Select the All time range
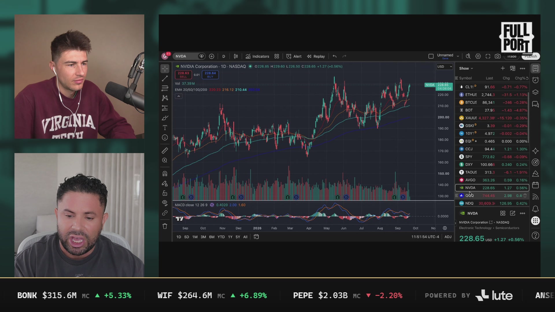The image size is (555, 312). click(x=245, y=237)
